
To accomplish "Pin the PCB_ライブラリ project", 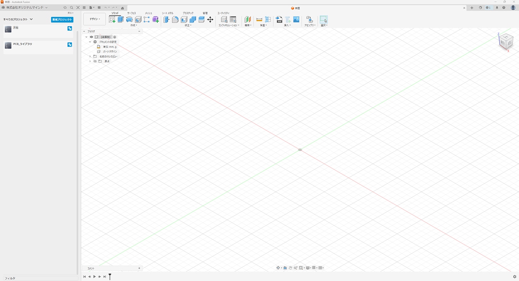I will click(70, 45).
